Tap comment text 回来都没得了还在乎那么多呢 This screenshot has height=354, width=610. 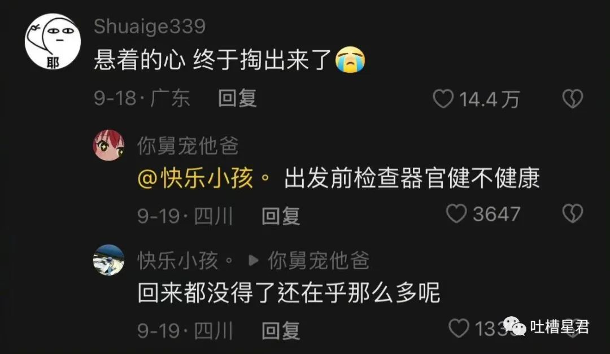point(289,293)
